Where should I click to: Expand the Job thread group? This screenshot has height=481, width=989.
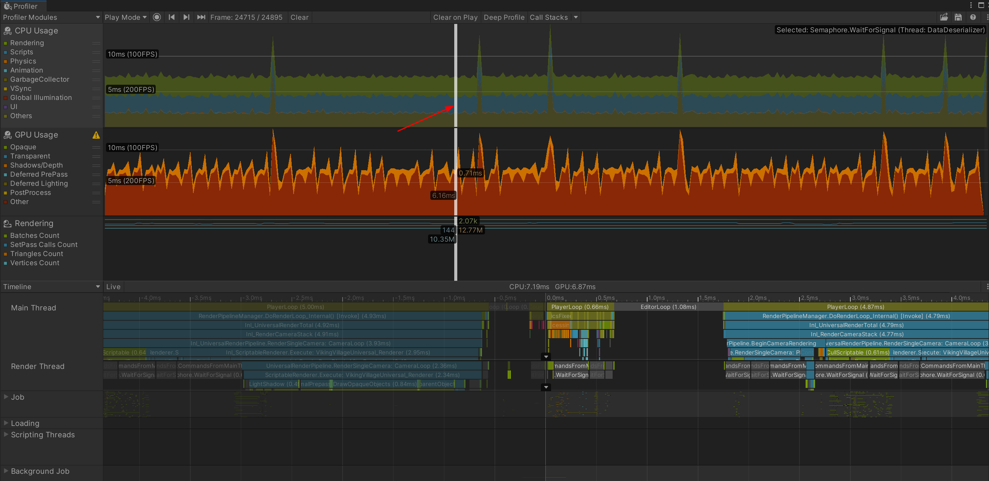click(x=6, y=397)
